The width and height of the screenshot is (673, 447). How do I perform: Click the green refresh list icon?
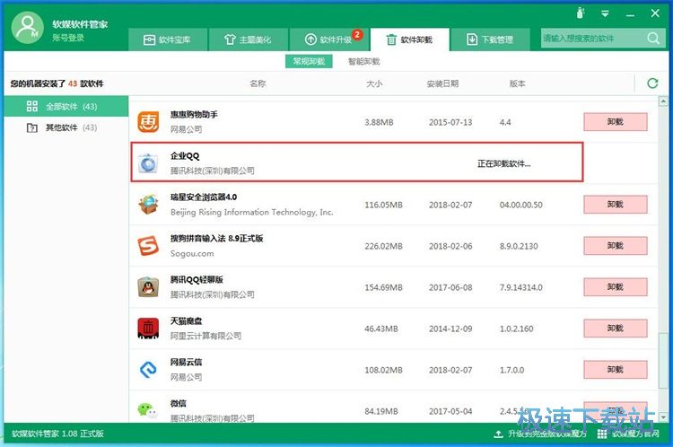[x=652, y=83]
